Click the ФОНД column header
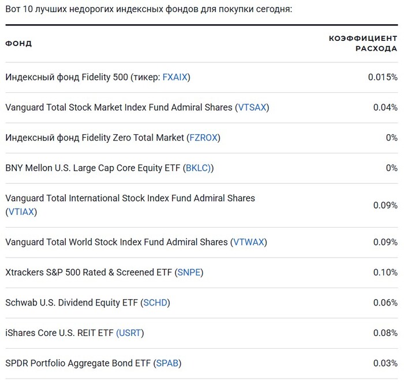 18,44
